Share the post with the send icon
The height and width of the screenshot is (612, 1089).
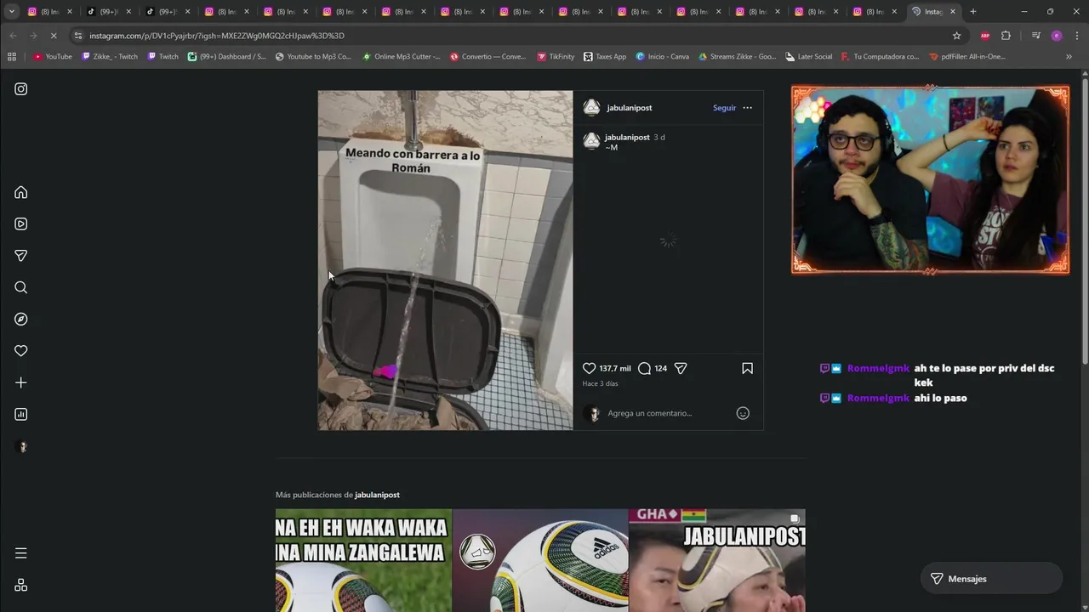click(681, 368)
